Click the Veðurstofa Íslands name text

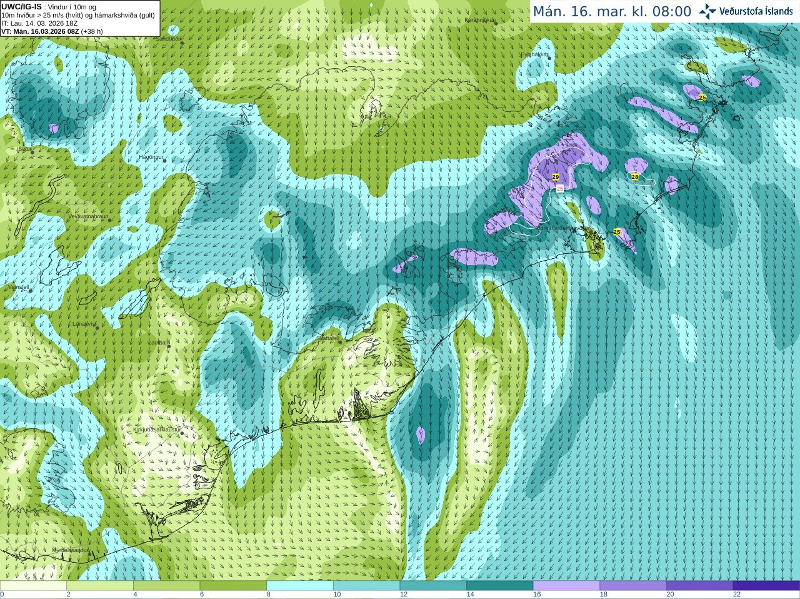(756, 11)
